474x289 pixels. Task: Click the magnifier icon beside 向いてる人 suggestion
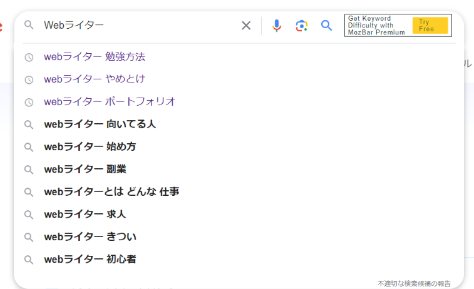click(28, 124)
